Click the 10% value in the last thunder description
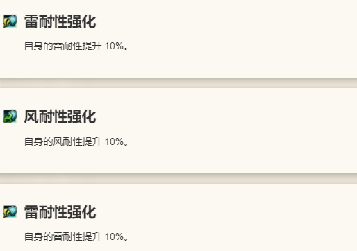The width and height of the screenshot is (357, 251). point(115,236)
